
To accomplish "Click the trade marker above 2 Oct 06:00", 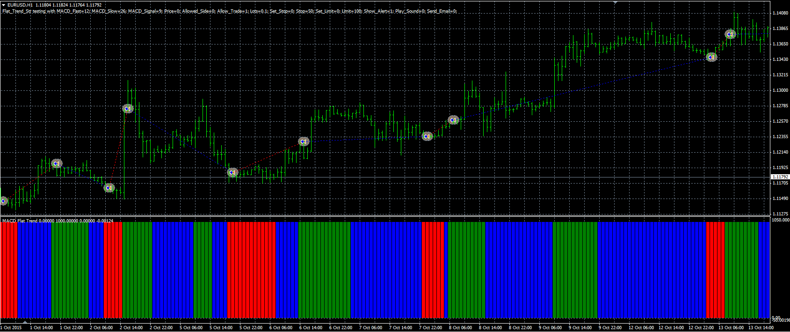I will tap(109, 188).
